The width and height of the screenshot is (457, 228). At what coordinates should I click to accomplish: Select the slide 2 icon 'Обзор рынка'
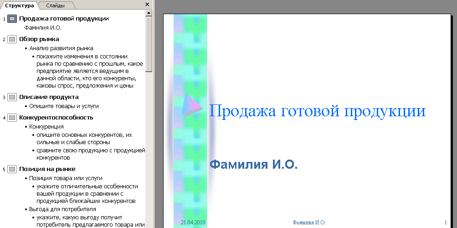click(x=12, y=39)
